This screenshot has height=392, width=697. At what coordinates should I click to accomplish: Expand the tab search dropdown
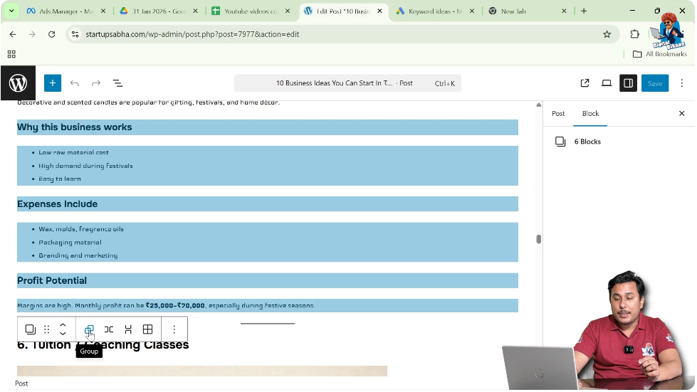11,11
